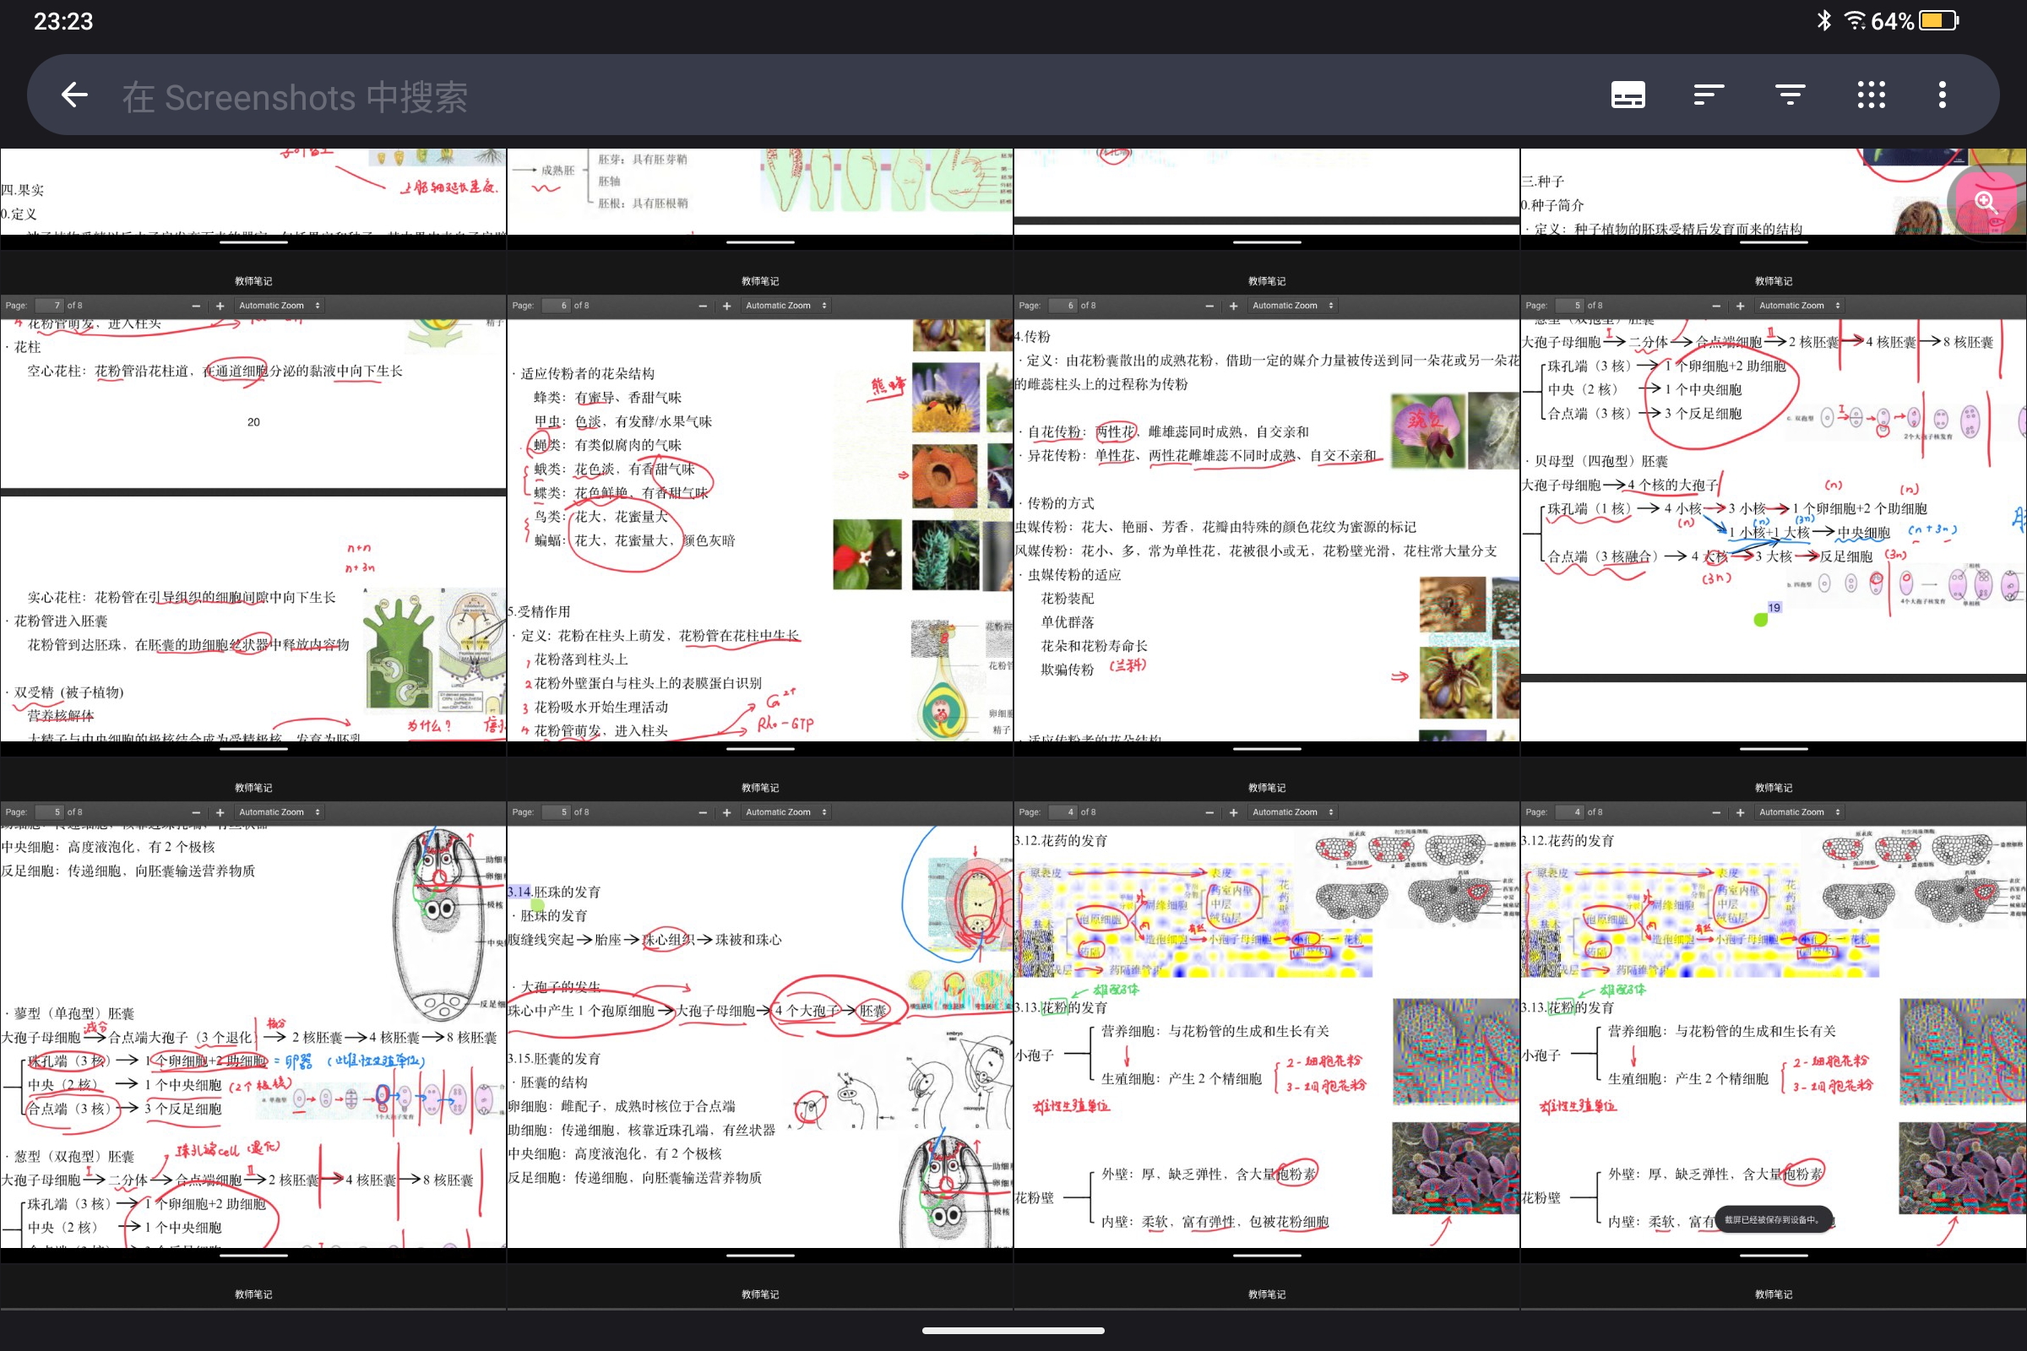Viewport: 2027px width, 1351px height.
Task: Open the 'Page 7 of 8' 花柱 thumbnail
Action: [253, 504]
